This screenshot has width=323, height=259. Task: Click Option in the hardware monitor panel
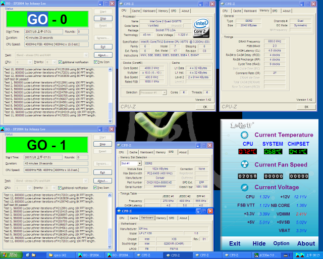coord(281,243)
